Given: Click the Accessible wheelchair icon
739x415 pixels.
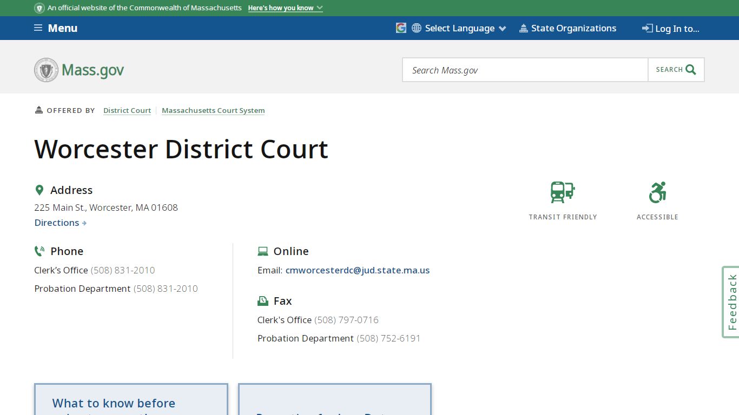Looking at the screenshot, I should (x=657, y=192).
